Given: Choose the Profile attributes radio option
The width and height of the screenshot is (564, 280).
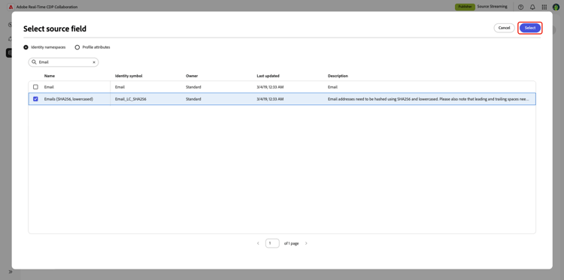Looking at the screenshot, I should [77, 47].
